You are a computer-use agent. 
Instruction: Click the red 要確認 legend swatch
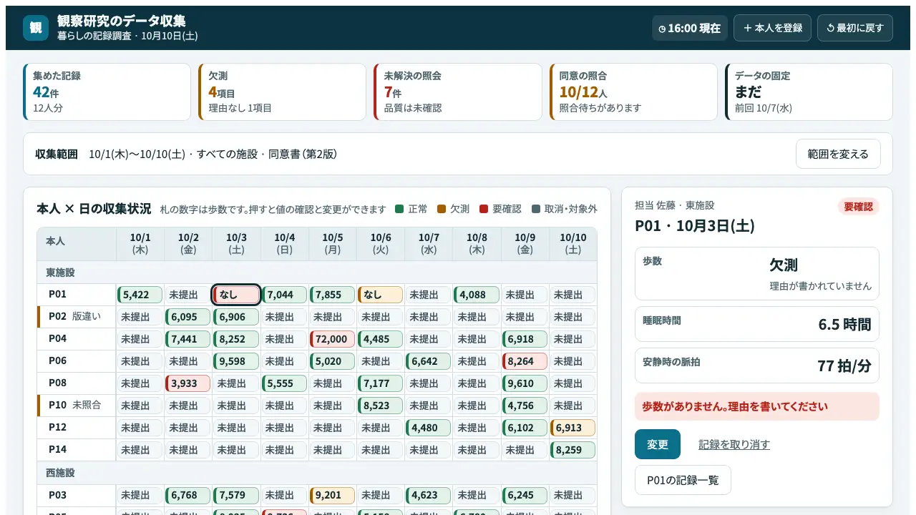484,209
